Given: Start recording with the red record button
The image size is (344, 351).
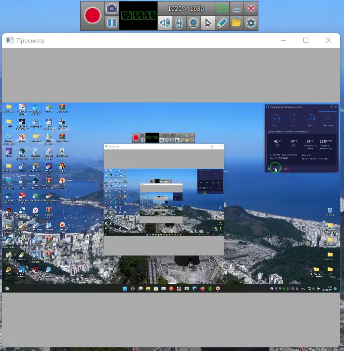Looking at the screenshot, I should click(93, 15).
